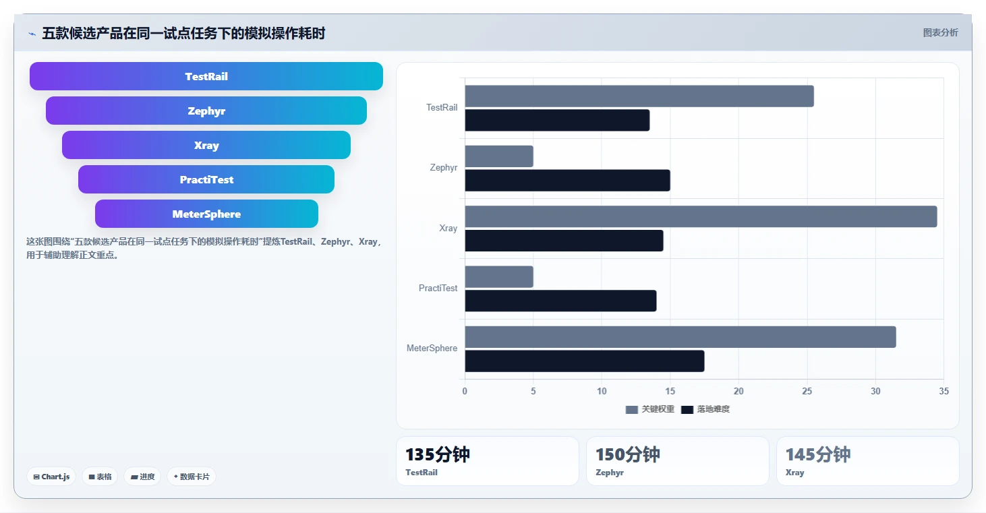Click the Zephyr 关键权重 gray bar

click(x=499, y=156)
